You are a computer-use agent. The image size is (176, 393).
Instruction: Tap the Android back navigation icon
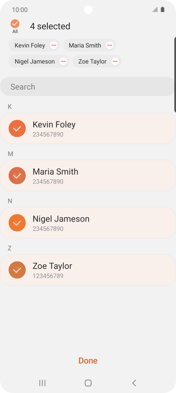[x=134, y=383]
